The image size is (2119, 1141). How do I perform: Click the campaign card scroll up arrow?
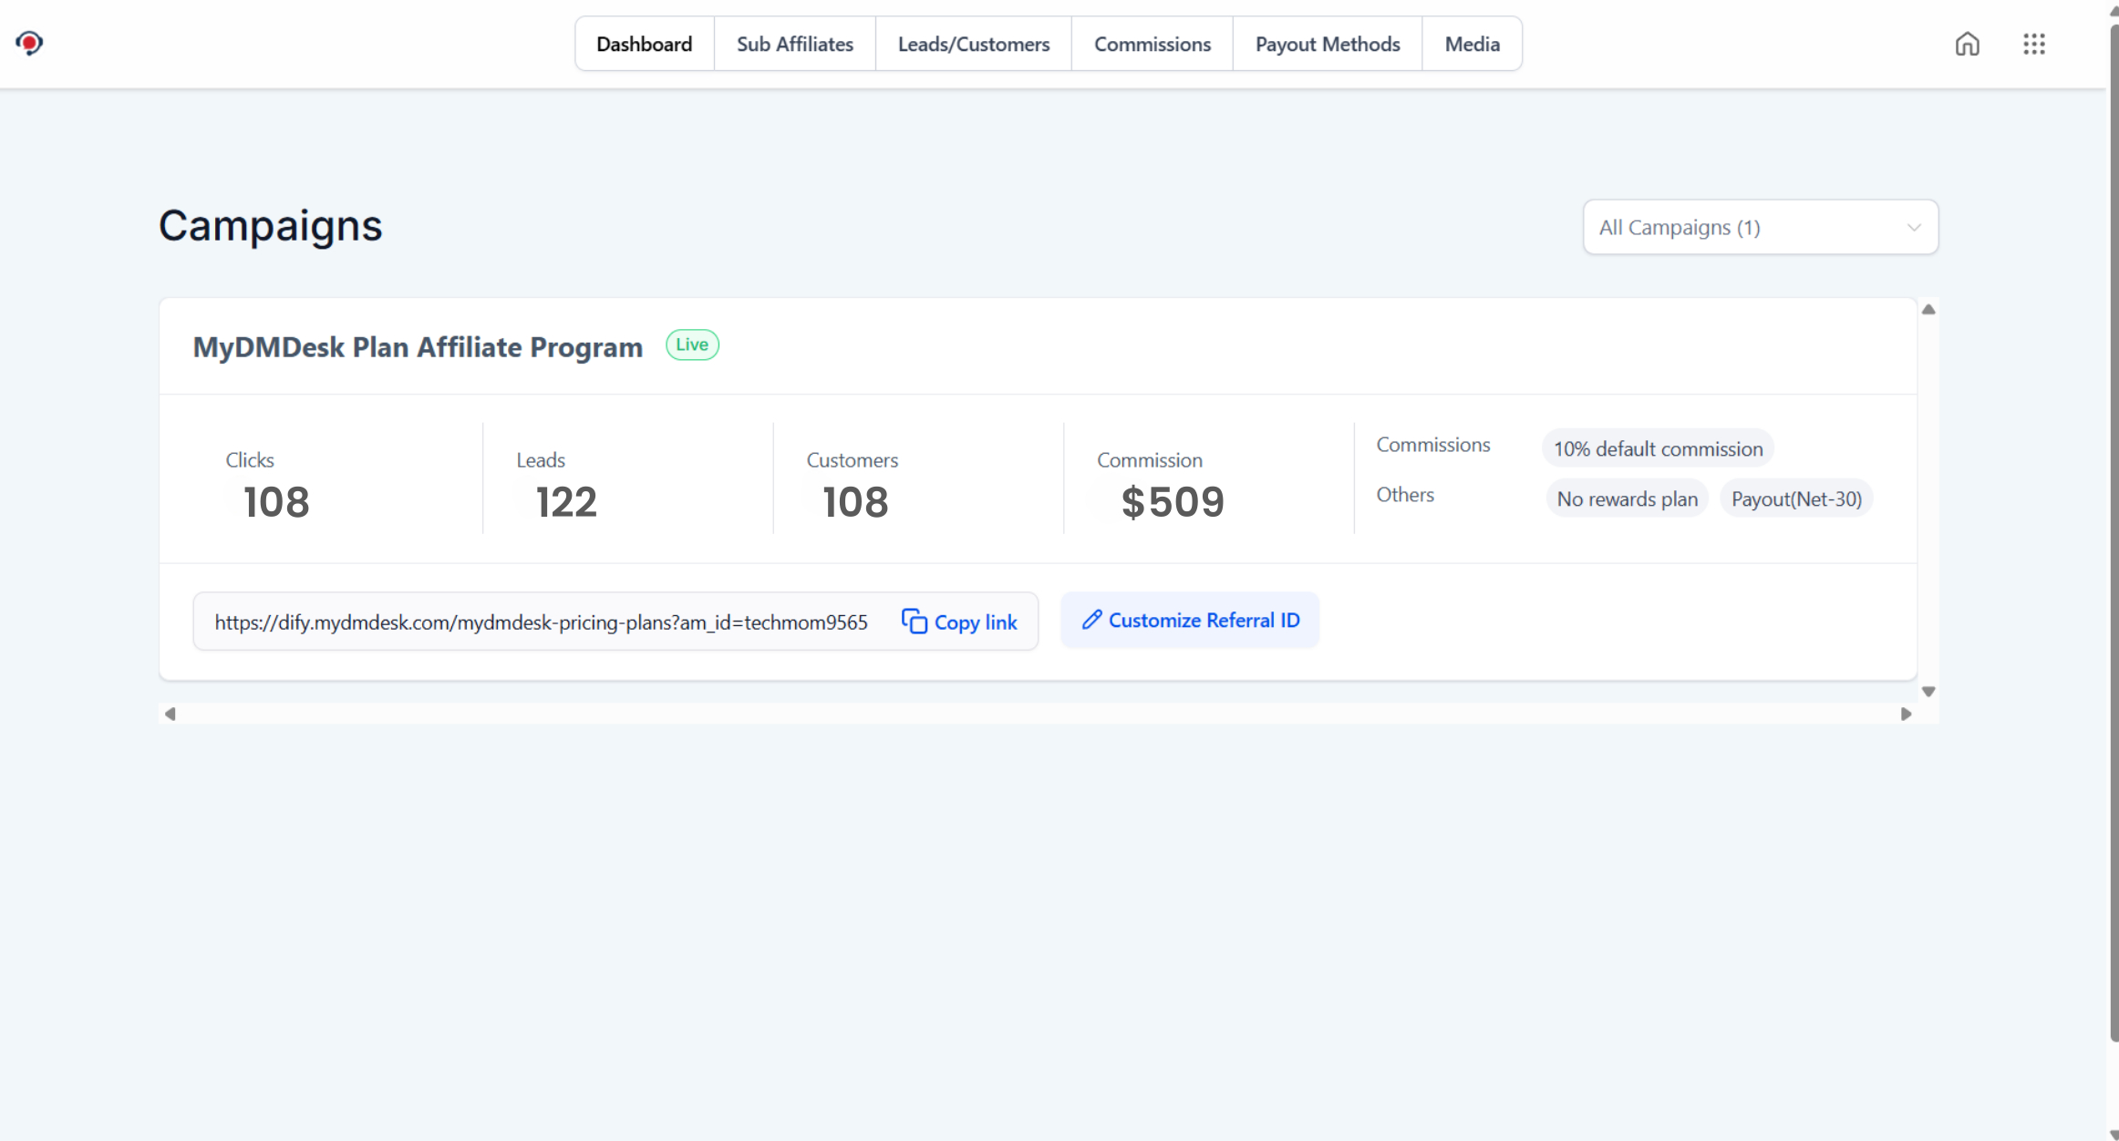pos(1928,310)
